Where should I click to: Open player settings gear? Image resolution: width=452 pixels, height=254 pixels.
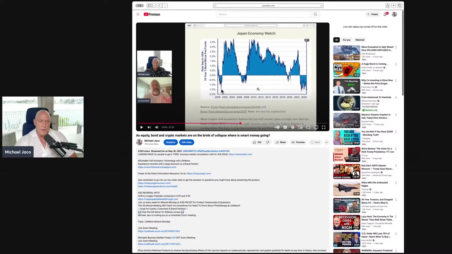pos(293,127)
